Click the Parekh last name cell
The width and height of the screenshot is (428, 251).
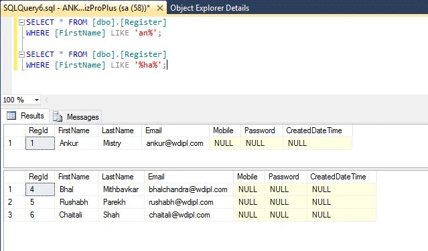point(121,202)
